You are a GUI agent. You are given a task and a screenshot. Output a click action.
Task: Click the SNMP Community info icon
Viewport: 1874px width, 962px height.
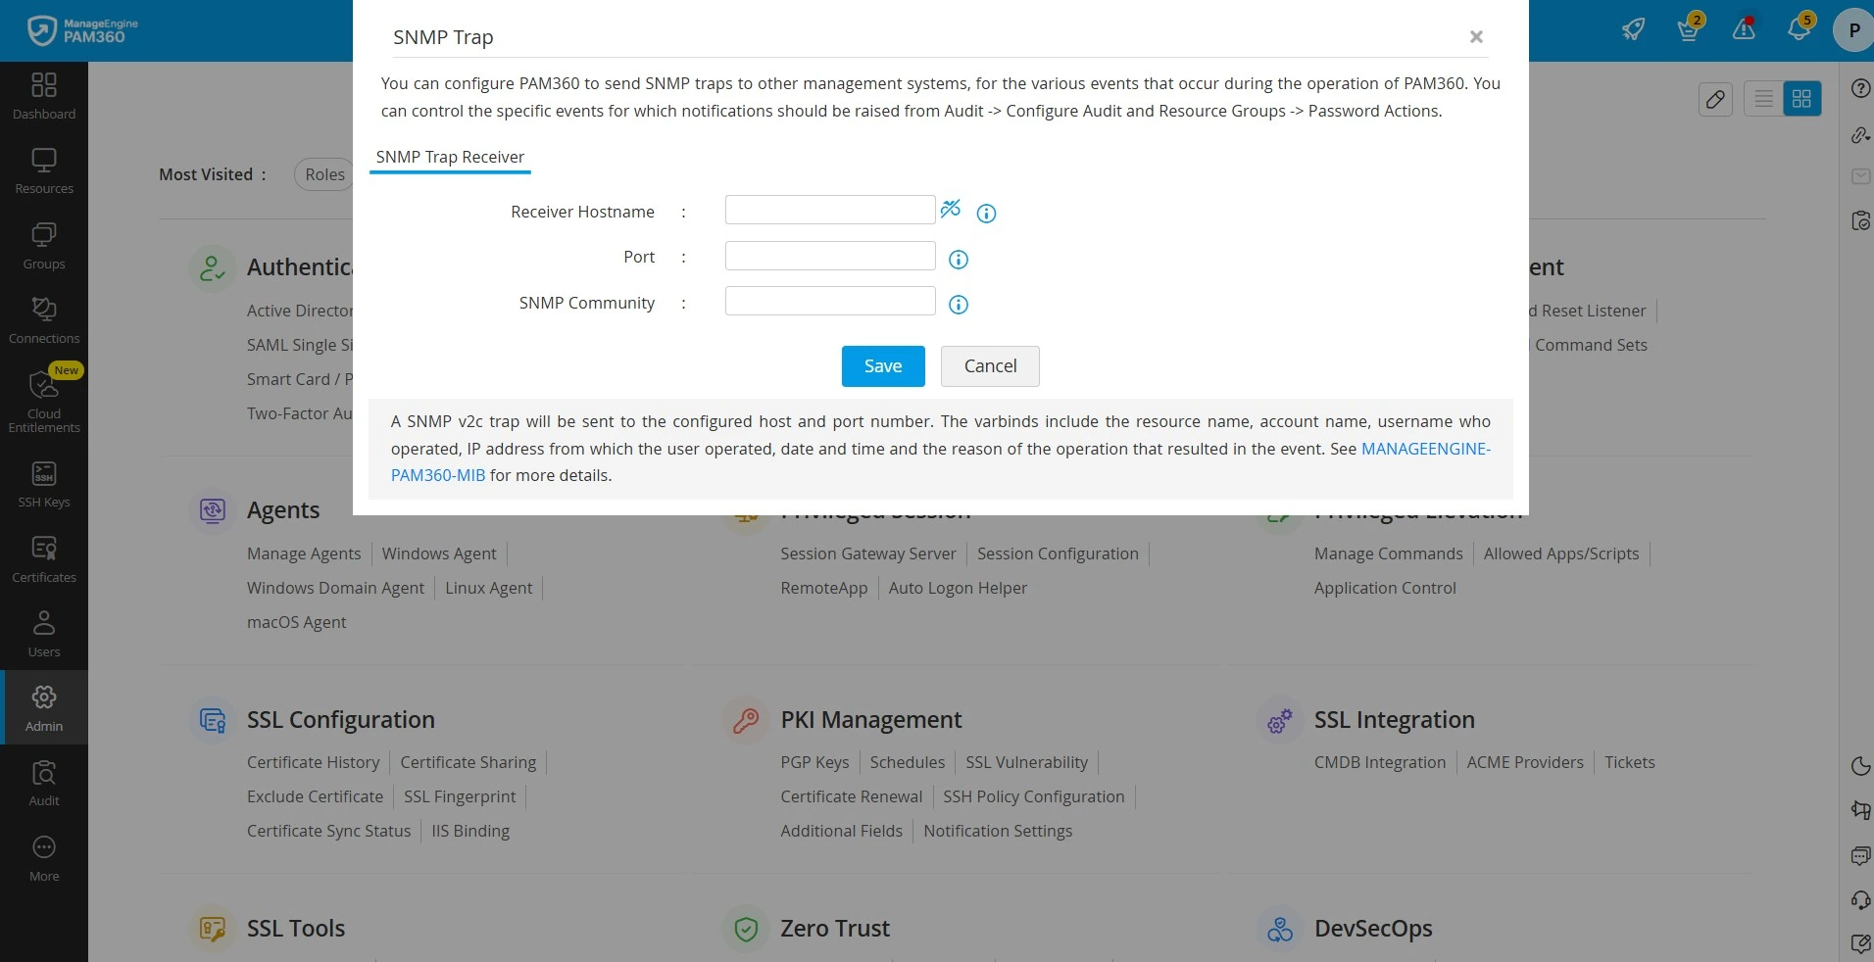pos(959,305)
